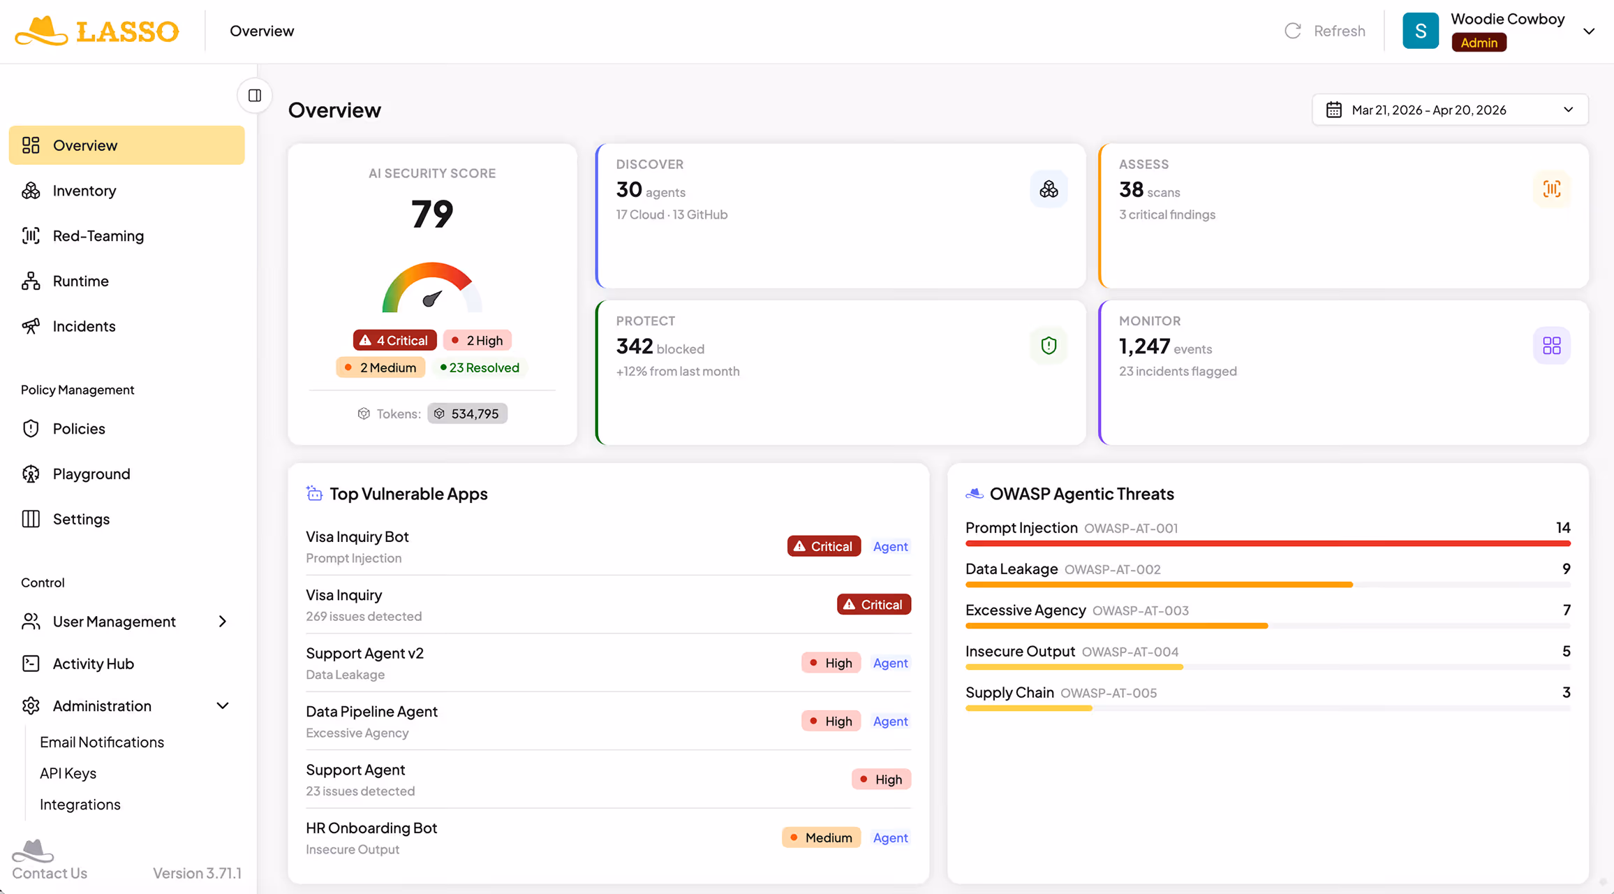Image resolution: width=1614 pixels, height=894 pixels.
Task: Click the 2 High badge
Action: coord(477,340)
